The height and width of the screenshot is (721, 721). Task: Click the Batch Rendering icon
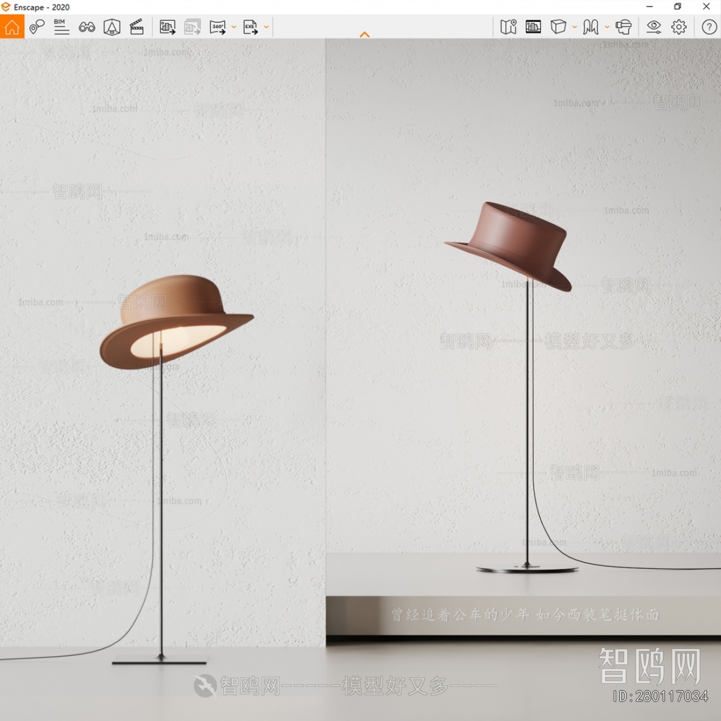(x=192, y=27)
